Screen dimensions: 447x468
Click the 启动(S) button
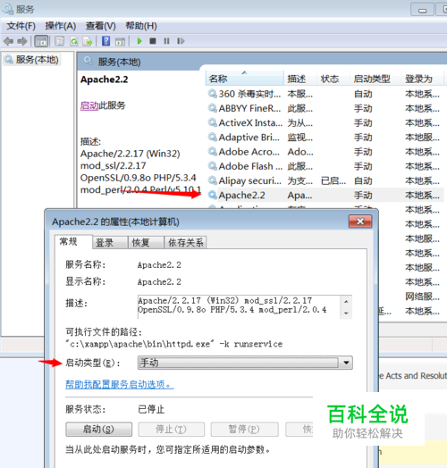99,430
